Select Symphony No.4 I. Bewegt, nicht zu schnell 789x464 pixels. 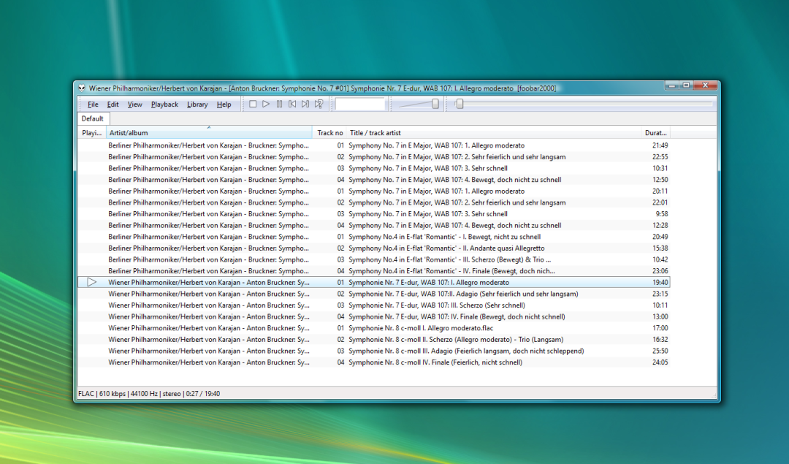pyautogui.click(x=374, y=237)
